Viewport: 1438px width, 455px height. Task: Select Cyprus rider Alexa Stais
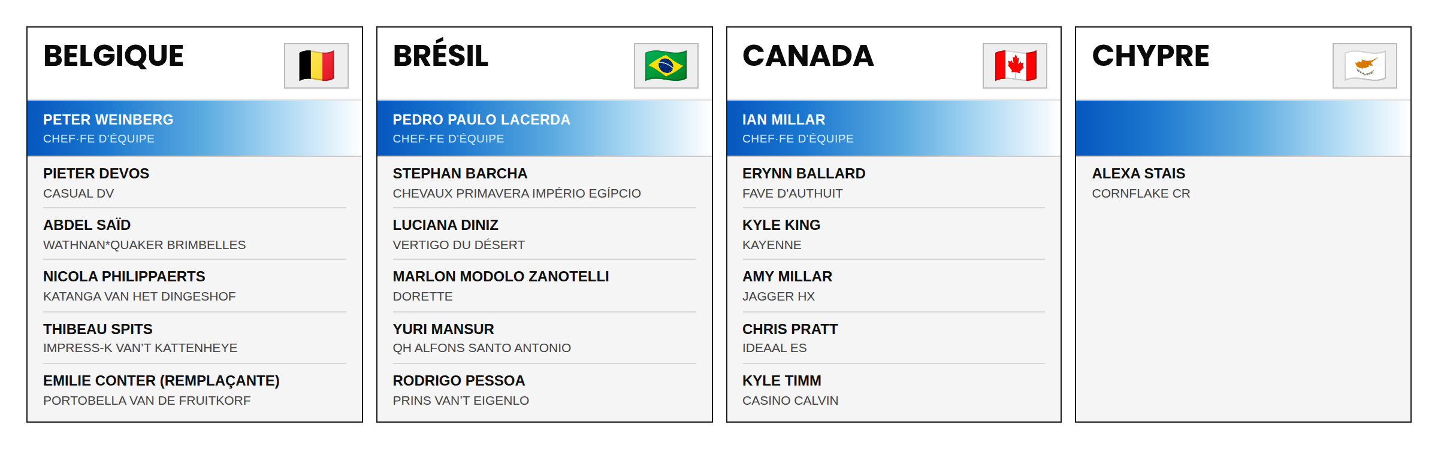tap(1243, 183)
